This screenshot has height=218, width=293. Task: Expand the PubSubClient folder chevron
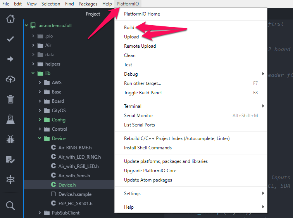(x=40, y=213)
